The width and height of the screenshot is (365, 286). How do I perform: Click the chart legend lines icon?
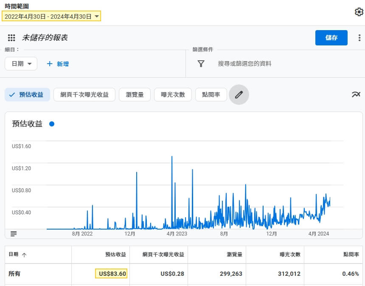click(14, 234)
